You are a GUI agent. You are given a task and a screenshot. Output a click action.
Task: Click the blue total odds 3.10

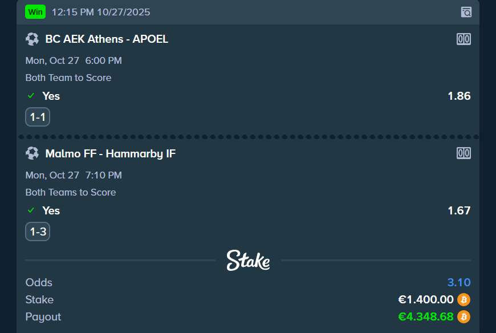coord(459,283)
